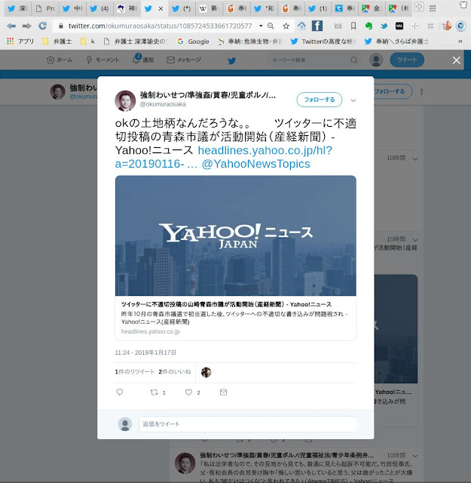Screen dimensions: 471x483
Task: Click the zoom magnifier in address bar
Action: [271, 26]
